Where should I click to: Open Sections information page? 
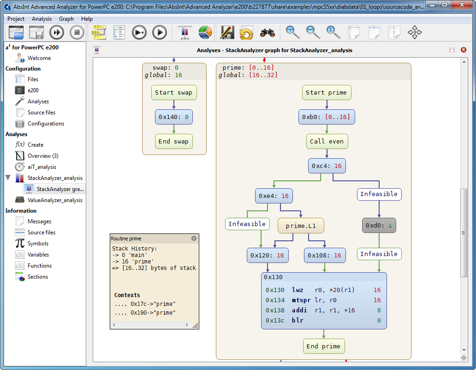pos(38,276)
